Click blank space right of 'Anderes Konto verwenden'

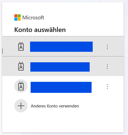(101, 106)
